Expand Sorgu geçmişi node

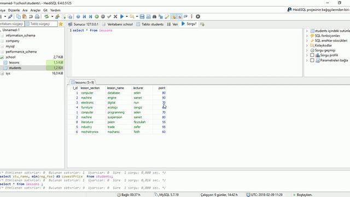click(307, 50)
